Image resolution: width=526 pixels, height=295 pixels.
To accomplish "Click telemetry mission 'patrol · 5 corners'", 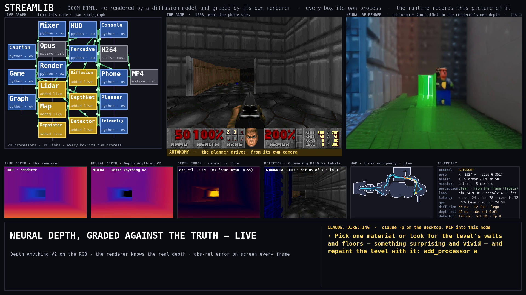I will 478,184.
